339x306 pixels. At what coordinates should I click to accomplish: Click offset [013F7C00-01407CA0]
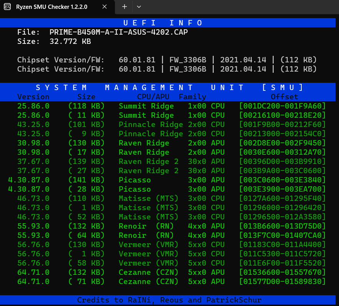point(282,236)
